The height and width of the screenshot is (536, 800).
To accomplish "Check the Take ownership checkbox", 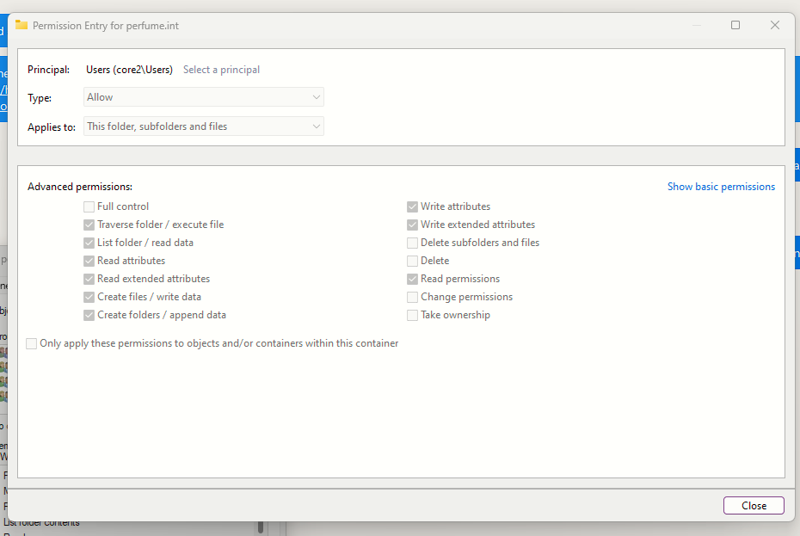I will 413,315.
